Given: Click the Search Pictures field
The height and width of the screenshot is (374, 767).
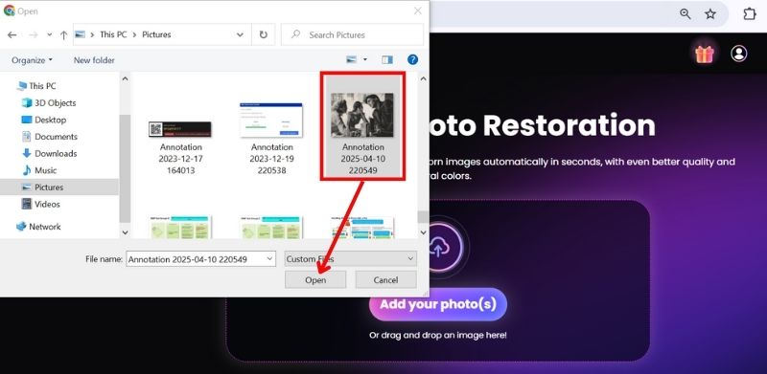Looking at the screenshot, I should click(352, 34).
